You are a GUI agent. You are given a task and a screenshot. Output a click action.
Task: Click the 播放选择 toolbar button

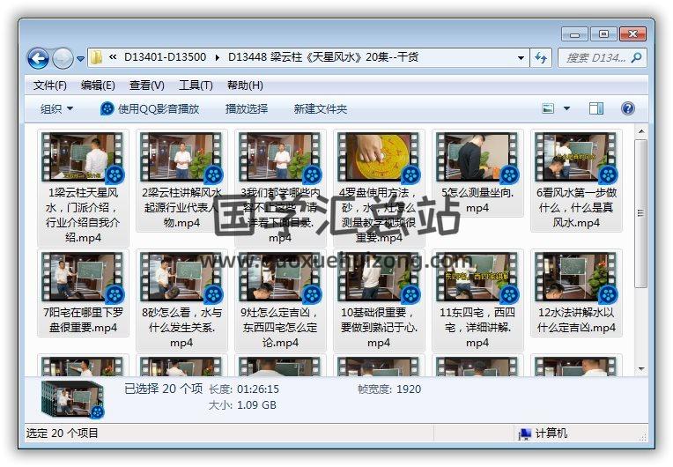click(247, 109)
